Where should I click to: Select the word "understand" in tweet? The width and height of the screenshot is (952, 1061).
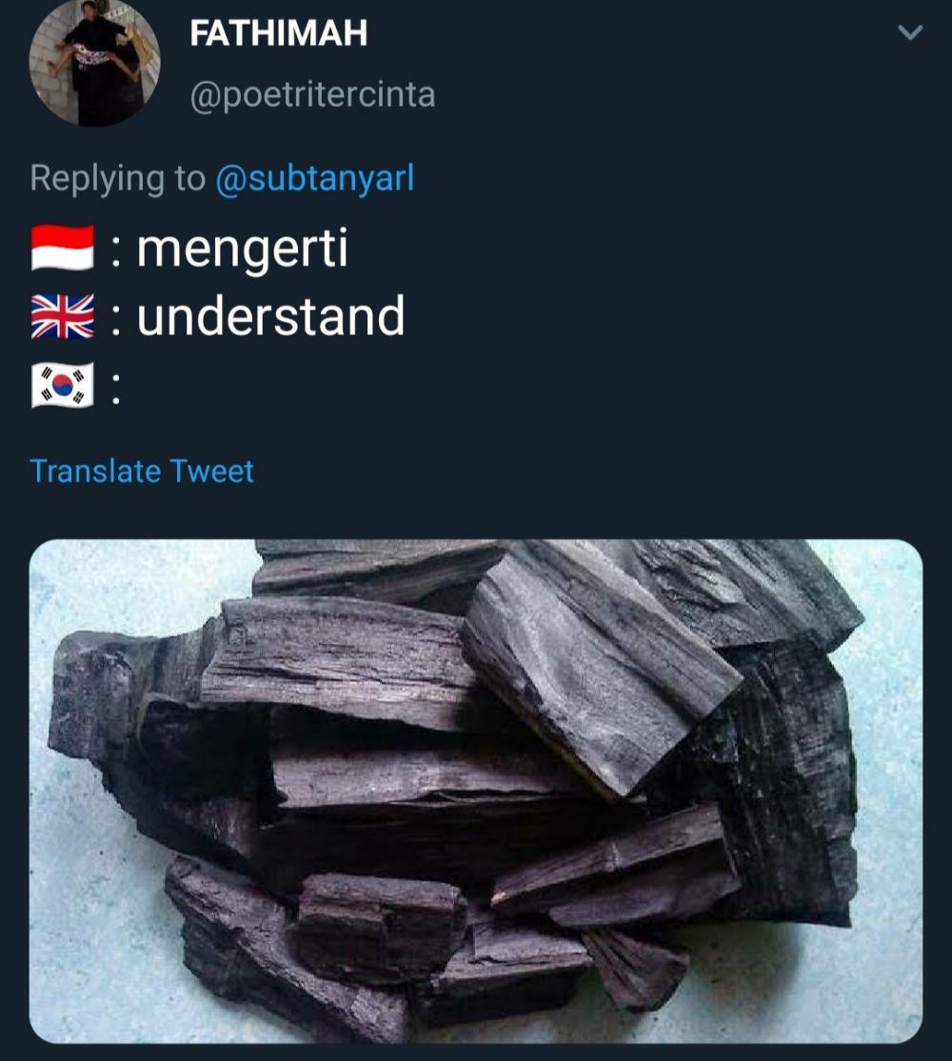tap(270, 316)
